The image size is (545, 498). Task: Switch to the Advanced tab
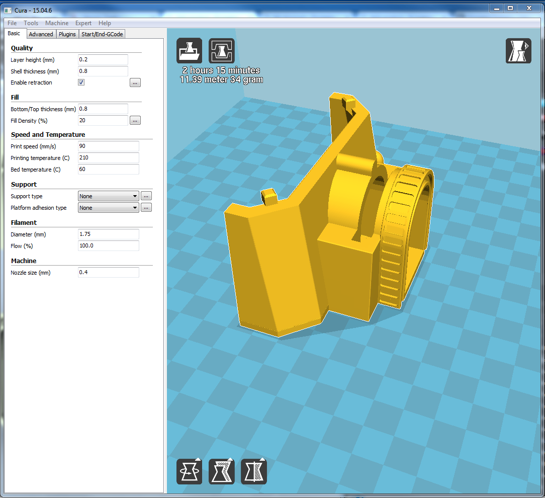pos(41,34)
